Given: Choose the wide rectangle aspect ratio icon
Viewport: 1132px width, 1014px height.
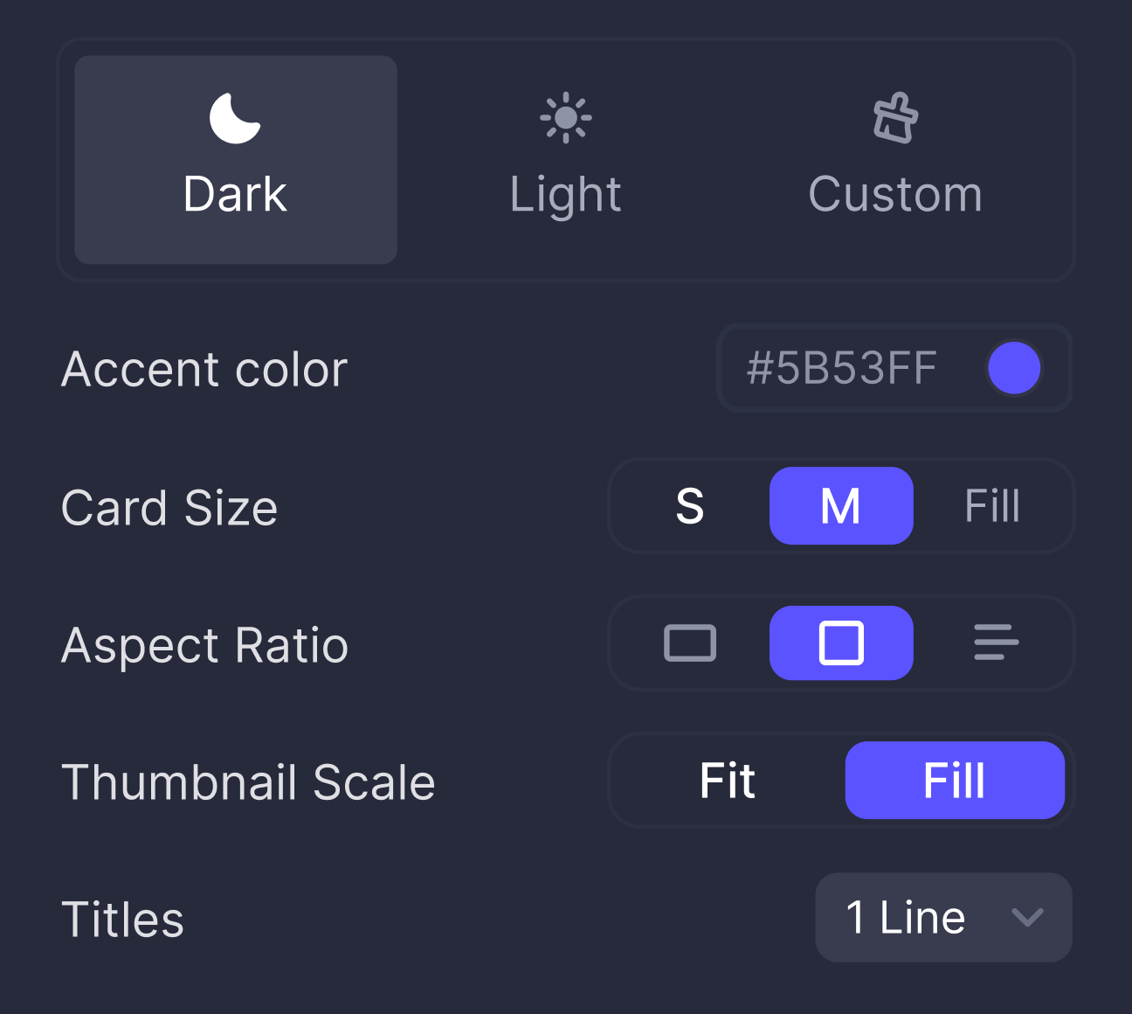Looking at the screenshot, I should click(690, 643).
